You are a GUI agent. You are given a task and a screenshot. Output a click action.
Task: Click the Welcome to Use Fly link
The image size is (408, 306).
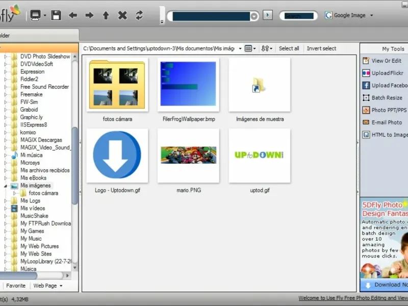point(353,298)
